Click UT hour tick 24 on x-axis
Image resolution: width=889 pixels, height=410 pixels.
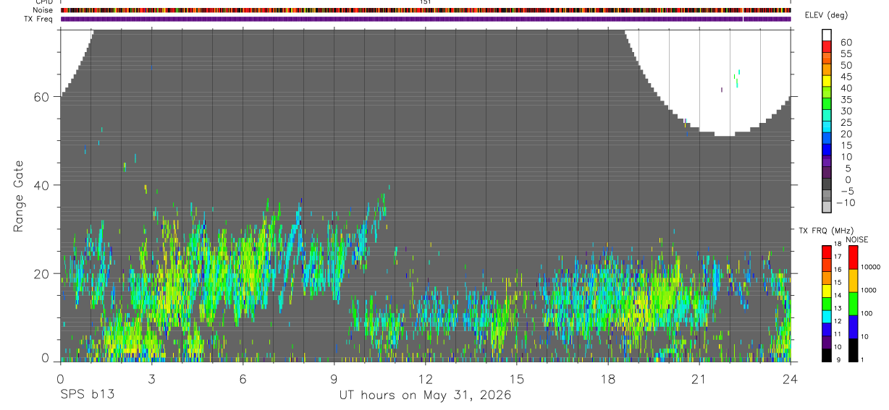tap(790, 378)
